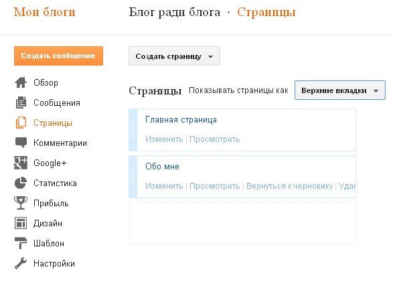The image size is (393, 288).
Task: Select Страницы in the sidebar
Action: (x=53, y=123)
